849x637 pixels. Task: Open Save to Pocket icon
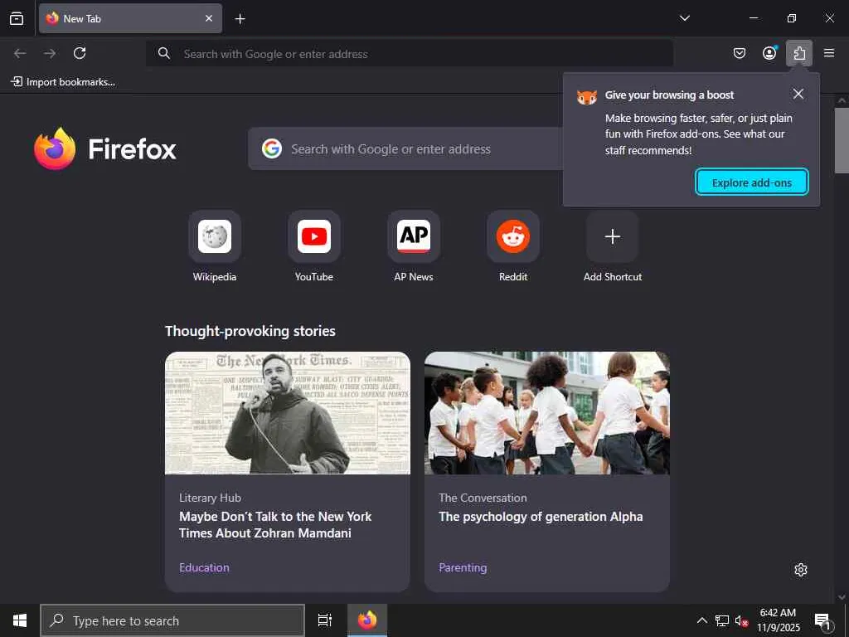point(740,53)
